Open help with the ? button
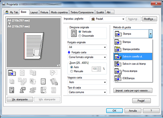This screenshot has height=118, width=163. pos(151,111)
